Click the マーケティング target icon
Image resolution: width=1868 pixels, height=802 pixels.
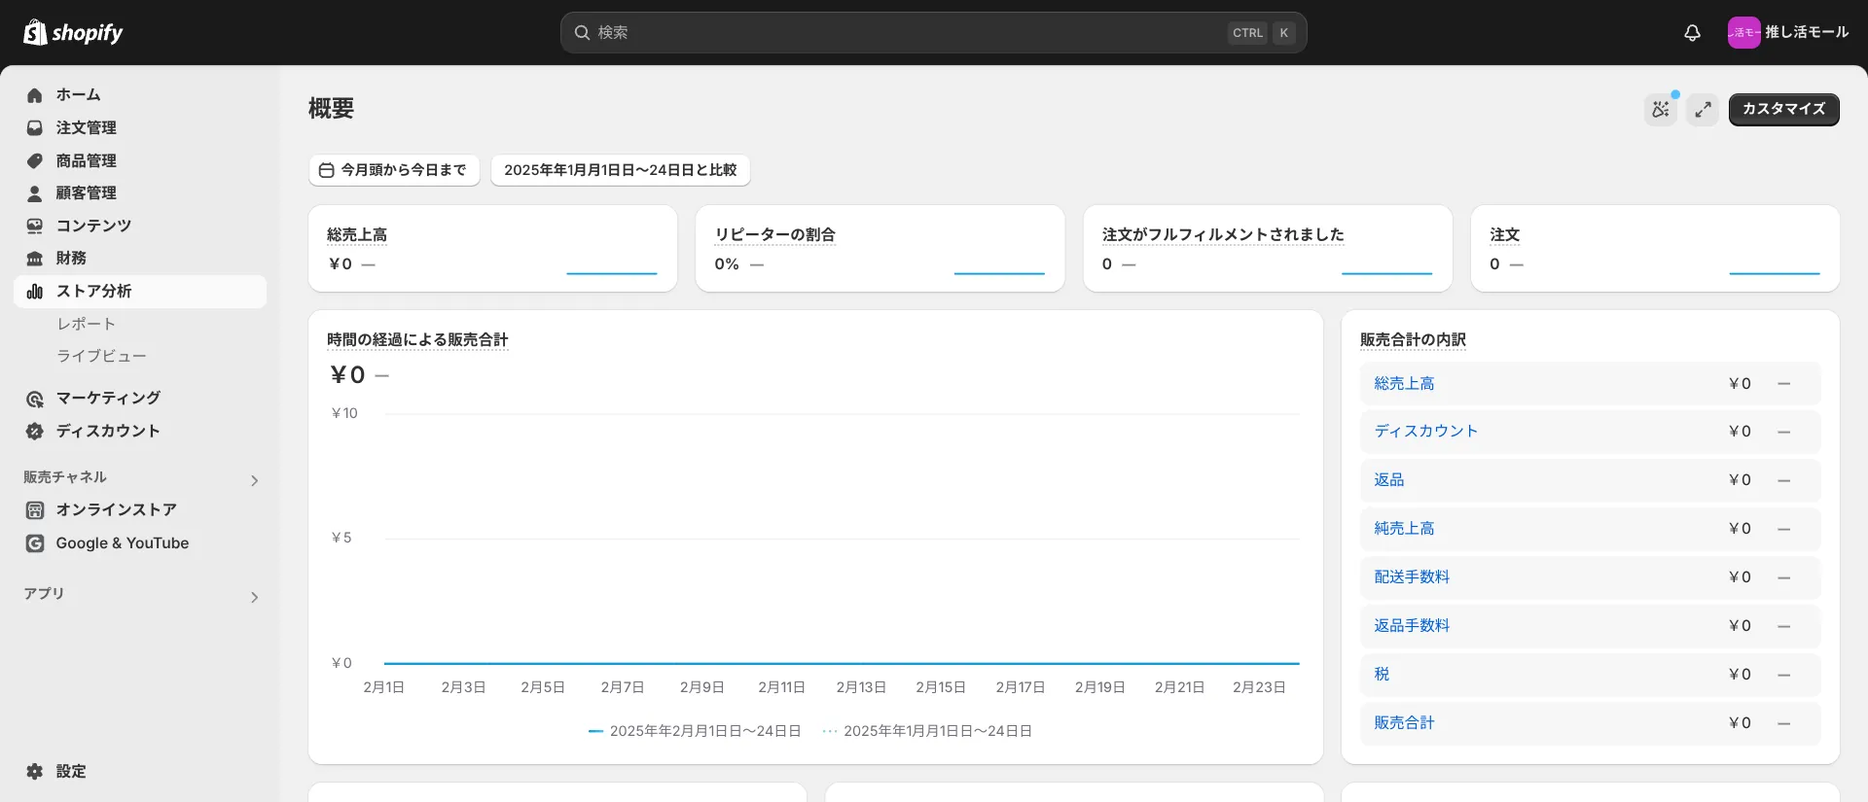click(x=35, y=399)
